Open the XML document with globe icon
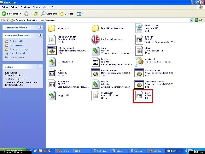The width and height of the screenshot is (205, 154). [139, 28]
